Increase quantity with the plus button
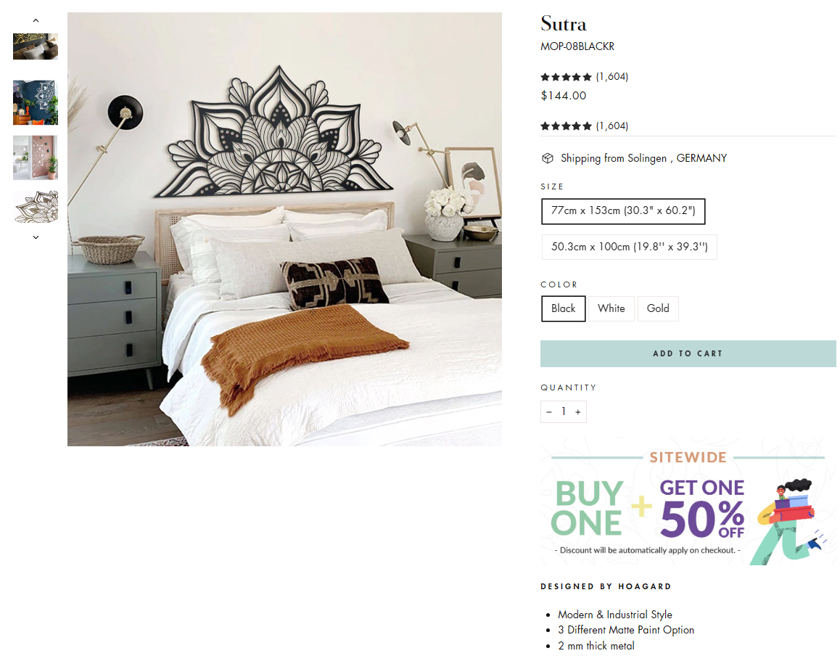 578,412
